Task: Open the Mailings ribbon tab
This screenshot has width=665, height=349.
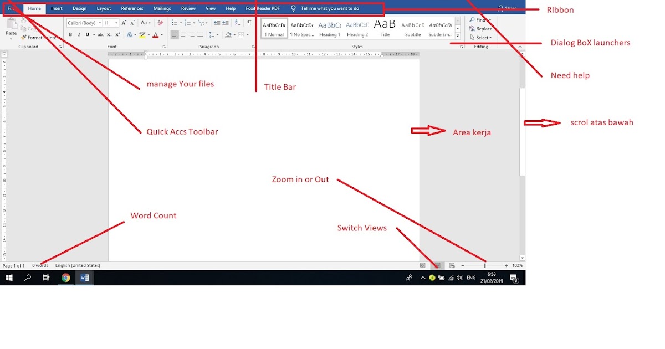Action: [161, 8]
